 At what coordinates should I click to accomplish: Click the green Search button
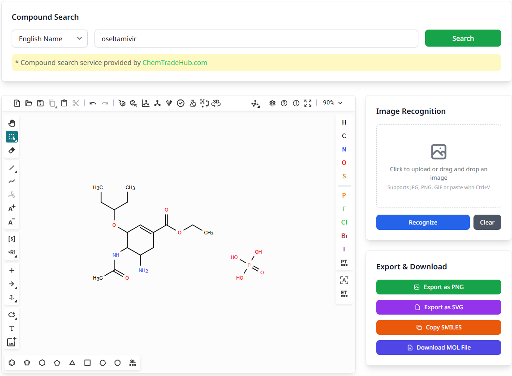coord(463,38)
